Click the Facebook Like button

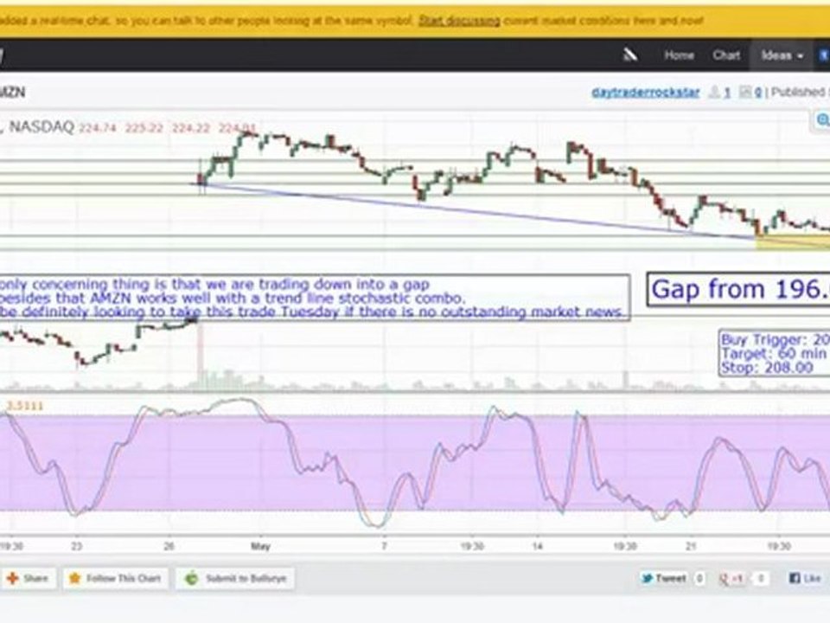[806, 578]
